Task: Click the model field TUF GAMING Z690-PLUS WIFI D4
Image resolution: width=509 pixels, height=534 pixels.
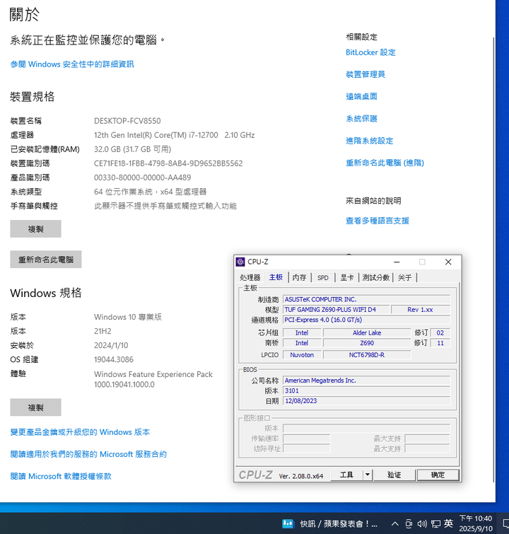Action: tap(337, 310)
